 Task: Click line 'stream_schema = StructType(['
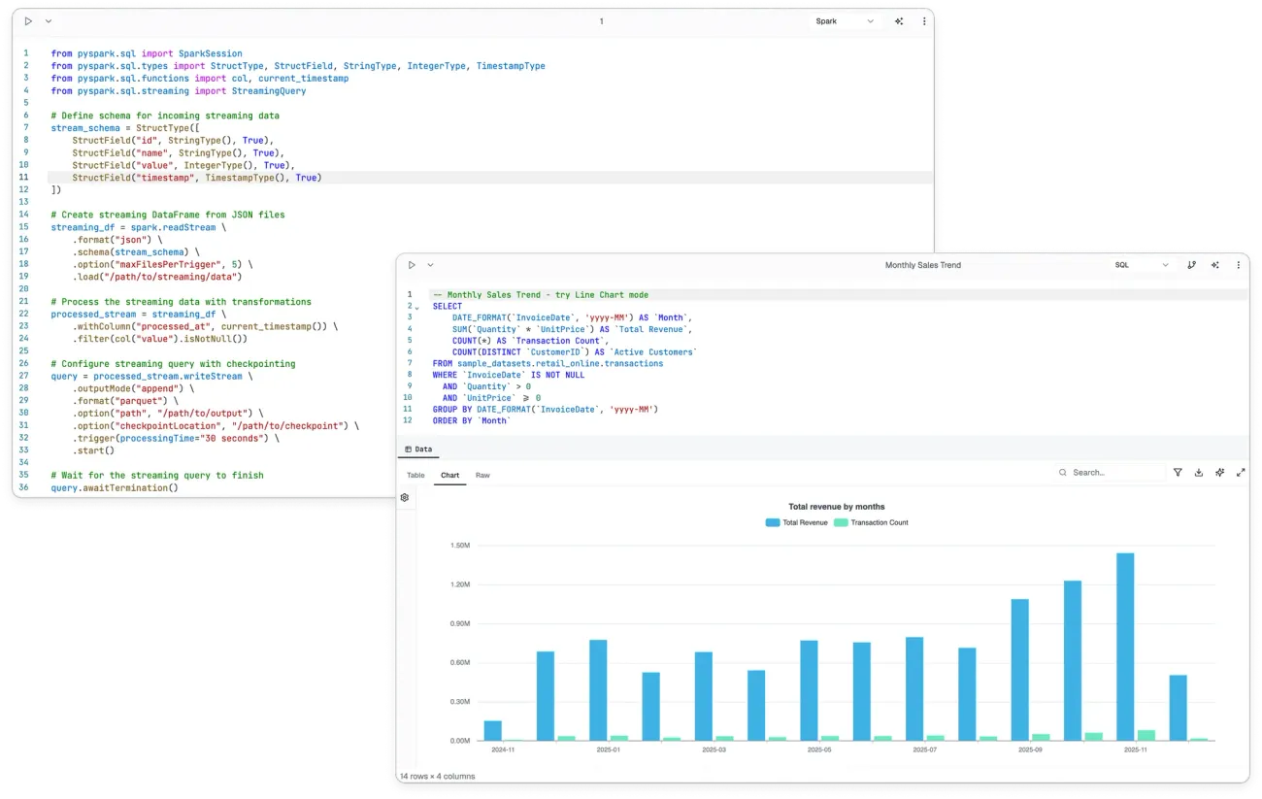[x=125, y=128]
